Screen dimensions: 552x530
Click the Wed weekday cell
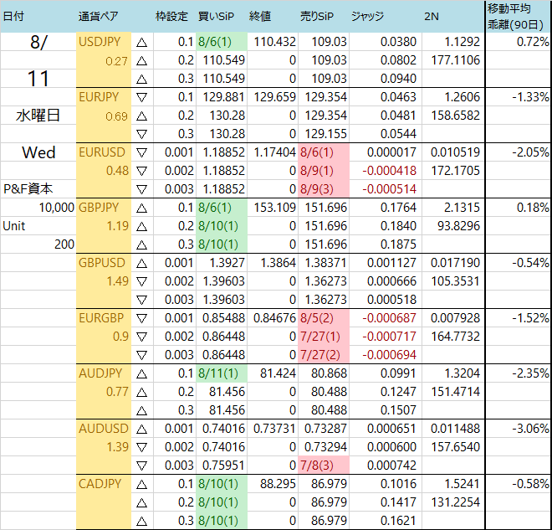tap(38, 152)
